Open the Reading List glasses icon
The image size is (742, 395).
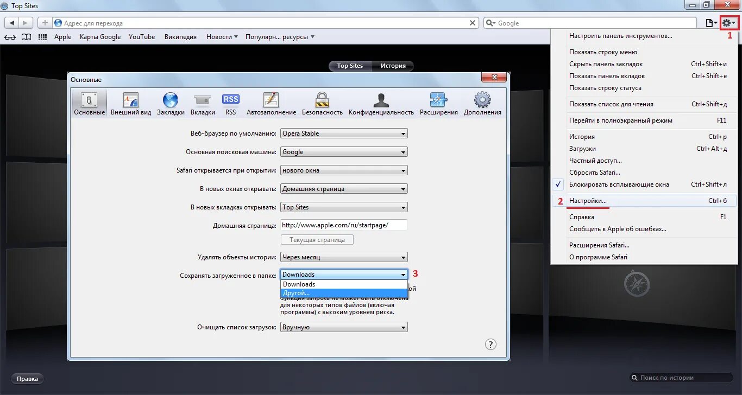pyautogui.click(x=10, y=37)
